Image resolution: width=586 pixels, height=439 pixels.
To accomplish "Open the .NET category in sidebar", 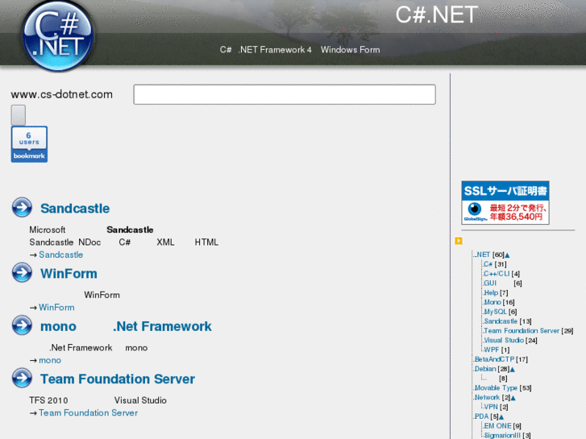I will click(x=483, y=255).
